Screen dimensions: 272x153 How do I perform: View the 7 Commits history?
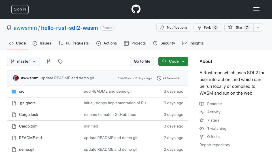pos(168,78)
